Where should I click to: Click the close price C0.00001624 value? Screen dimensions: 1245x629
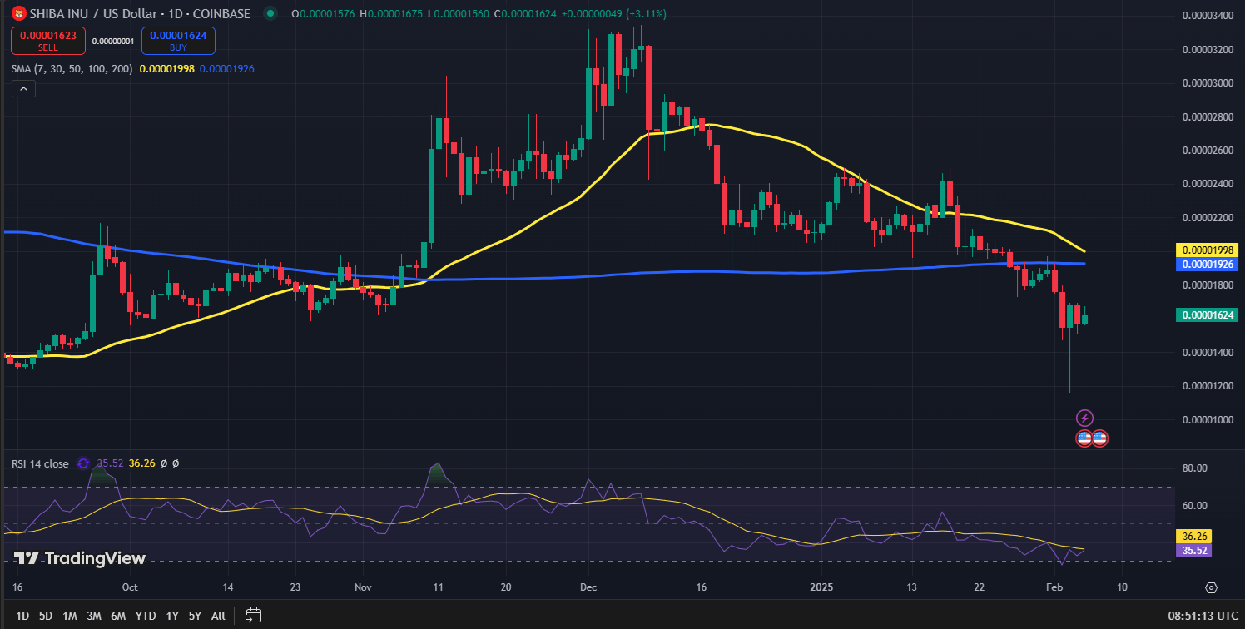coord(526,13)
